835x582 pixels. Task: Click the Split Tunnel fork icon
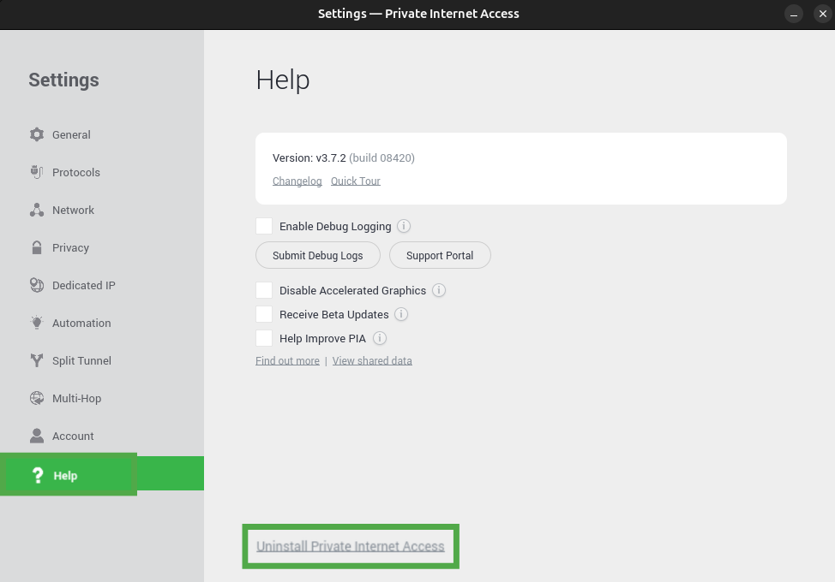click(x=37, y=360)
